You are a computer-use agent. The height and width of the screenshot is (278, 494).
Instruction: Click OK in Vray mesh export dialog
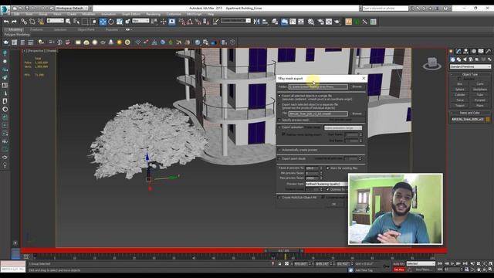click(333, 204)
